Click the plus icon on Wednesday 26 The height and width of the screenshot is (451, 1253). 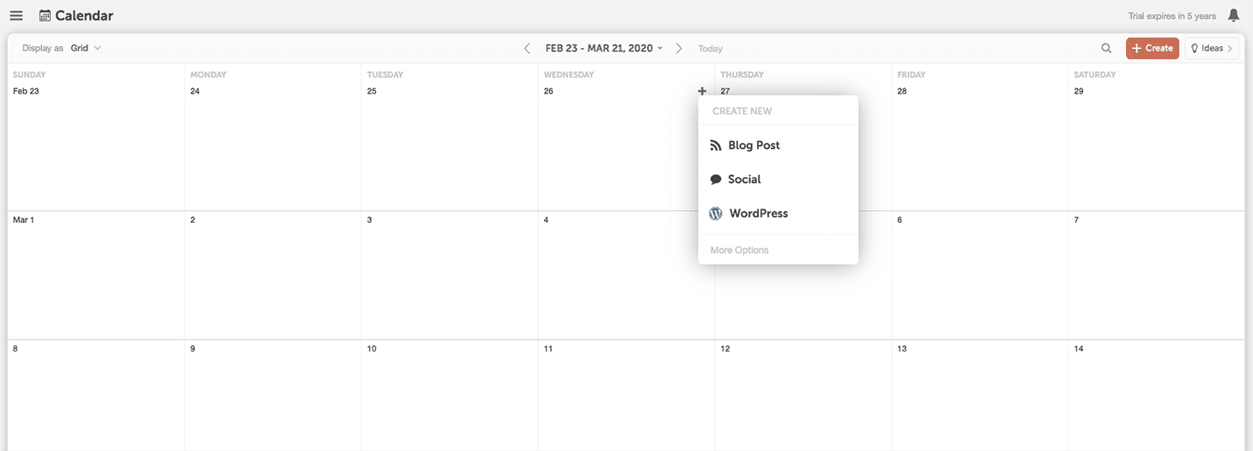[x=702, y=91]
